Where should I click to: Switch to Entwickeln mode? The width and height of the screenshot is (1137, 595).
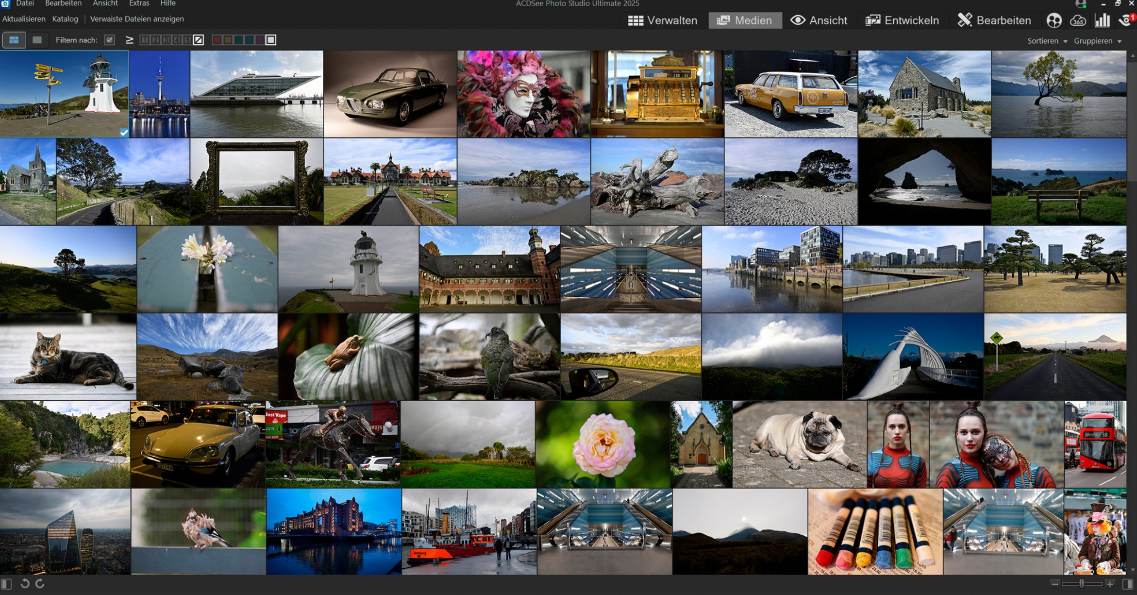tap(902, 20)
